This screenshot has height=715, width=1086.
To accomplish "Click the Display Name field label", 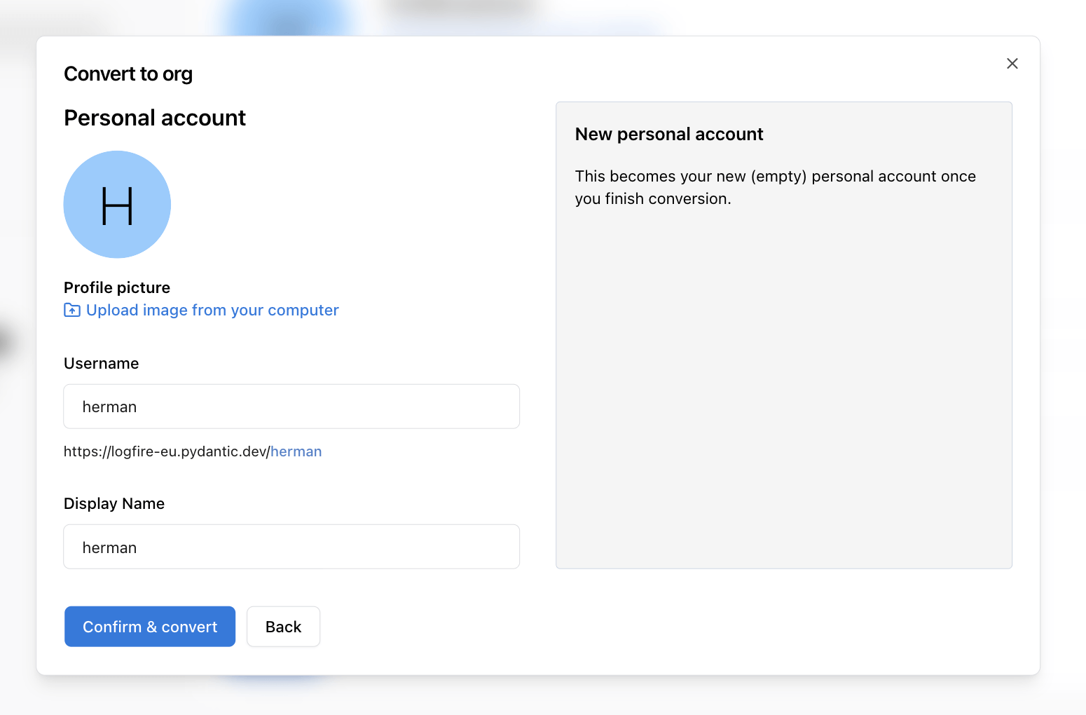I will tap(114, 503).
